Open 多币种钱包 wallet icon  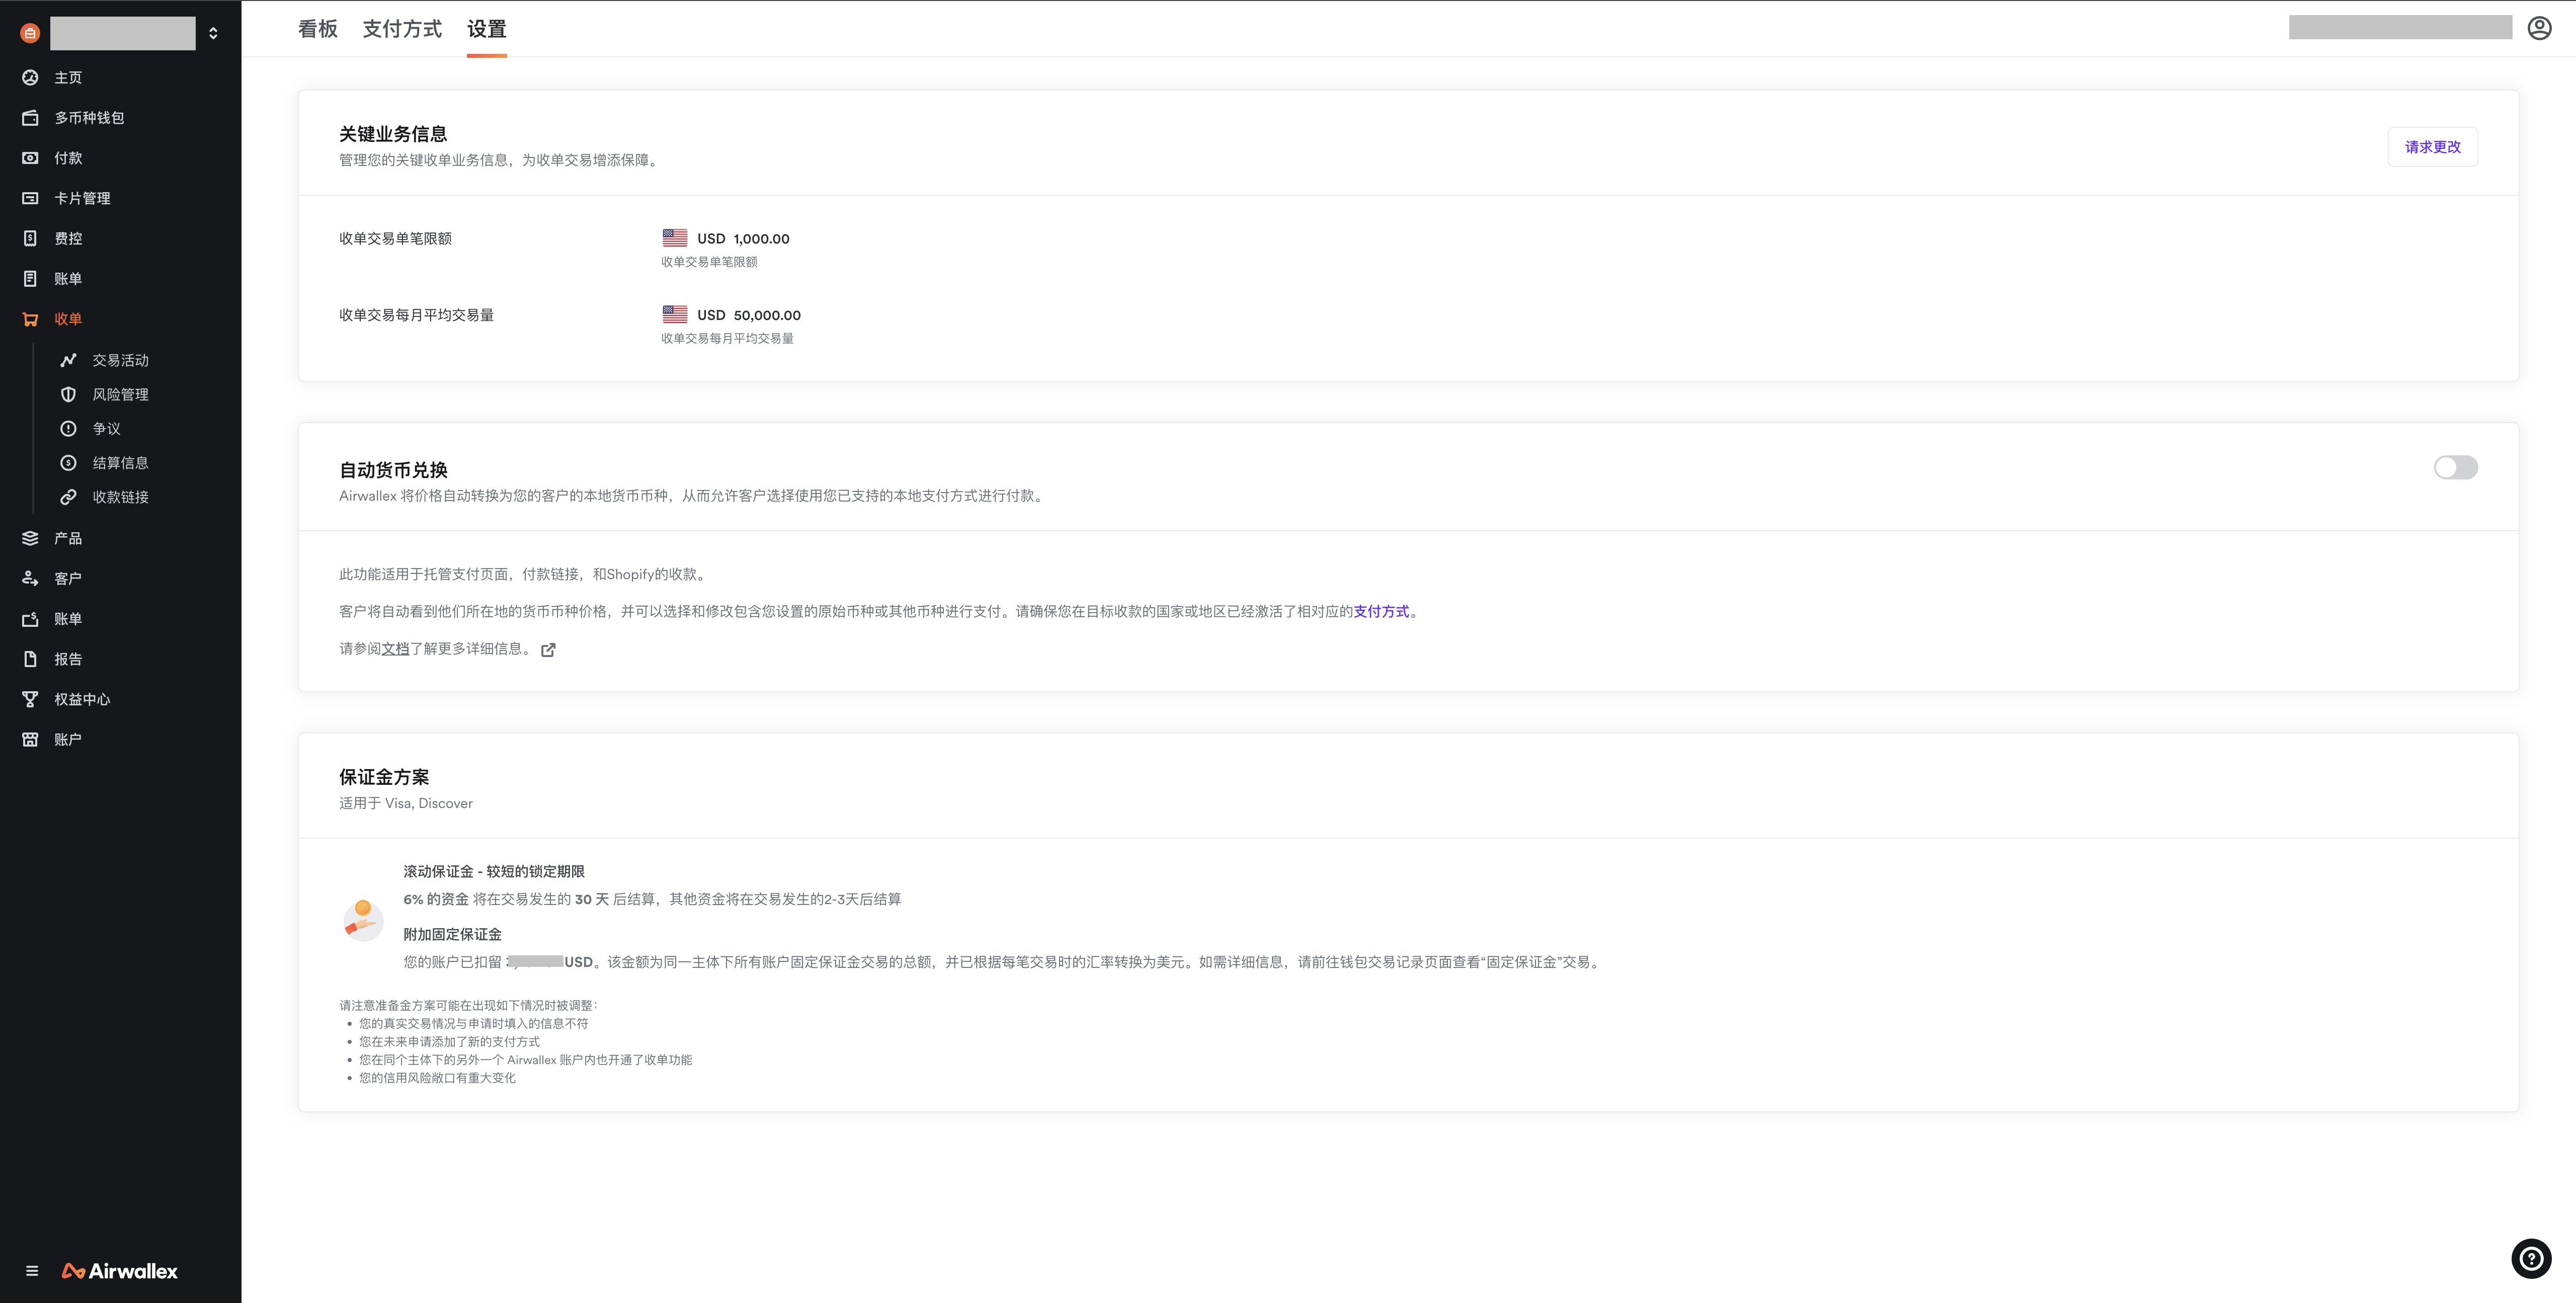(30, 118)
